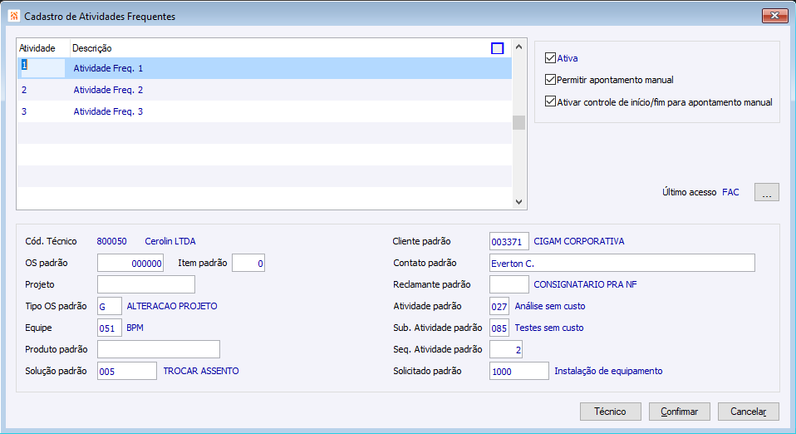Click the Projeto input field
This screenshot has height=434, width=796.
pyautogui.click(x=146, y=284)
